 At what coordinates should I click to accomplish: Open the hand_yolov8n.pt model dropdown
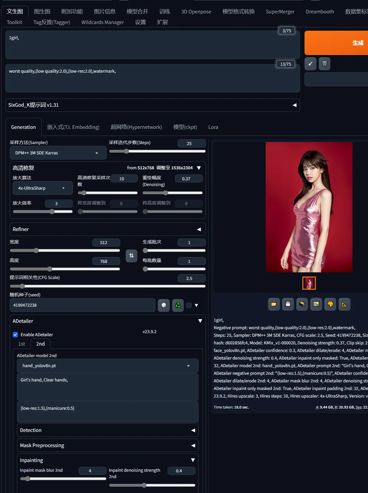107,366
